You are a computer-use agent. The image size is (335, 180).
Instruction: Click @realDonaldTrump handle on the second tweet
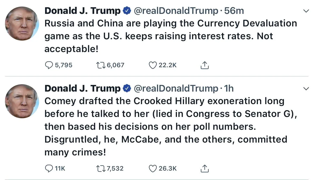click(176, 89)
